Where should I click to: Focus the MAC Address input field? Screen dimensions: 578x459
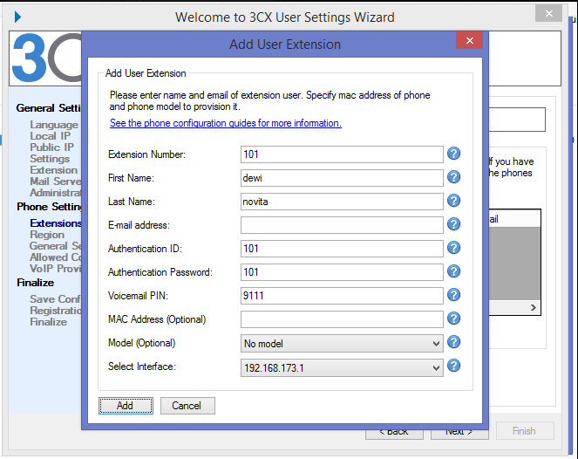[x=342, y=319]
